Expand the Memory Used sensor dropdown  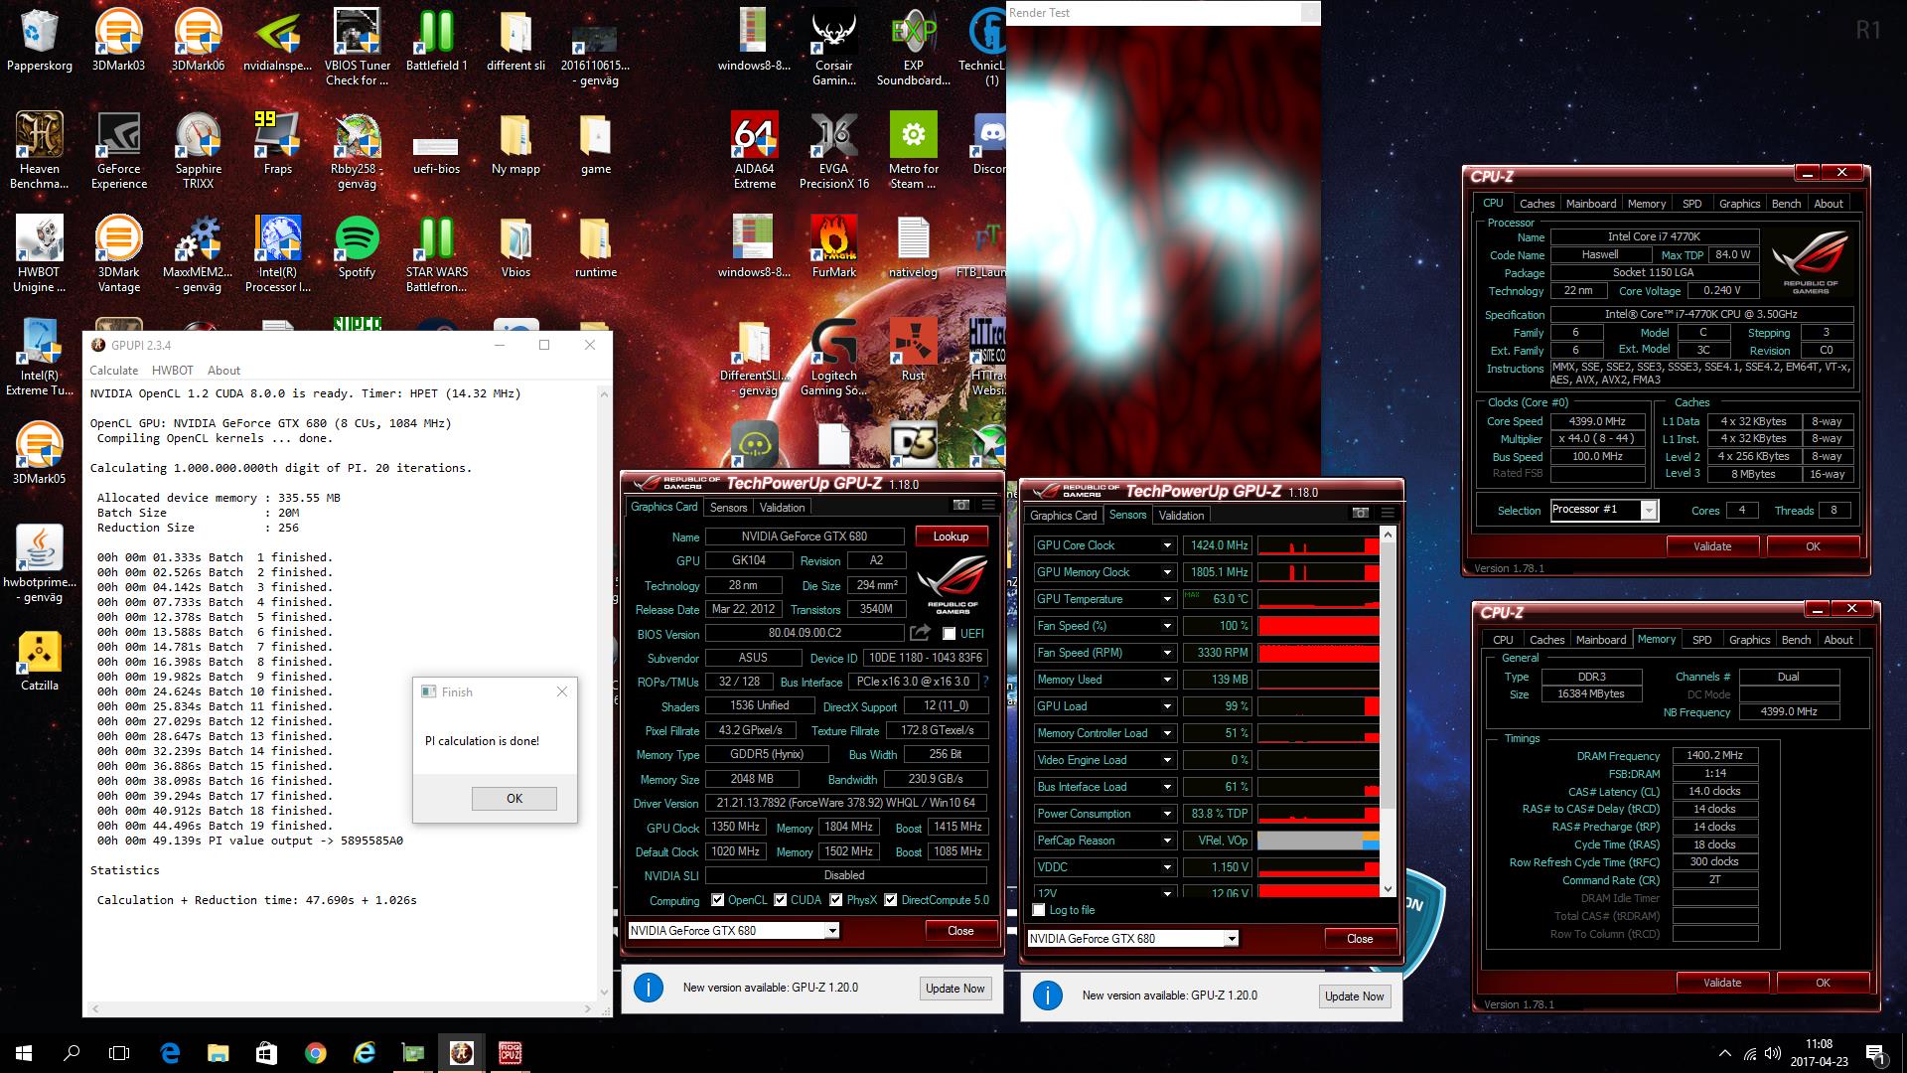[x=1167, y=680]
